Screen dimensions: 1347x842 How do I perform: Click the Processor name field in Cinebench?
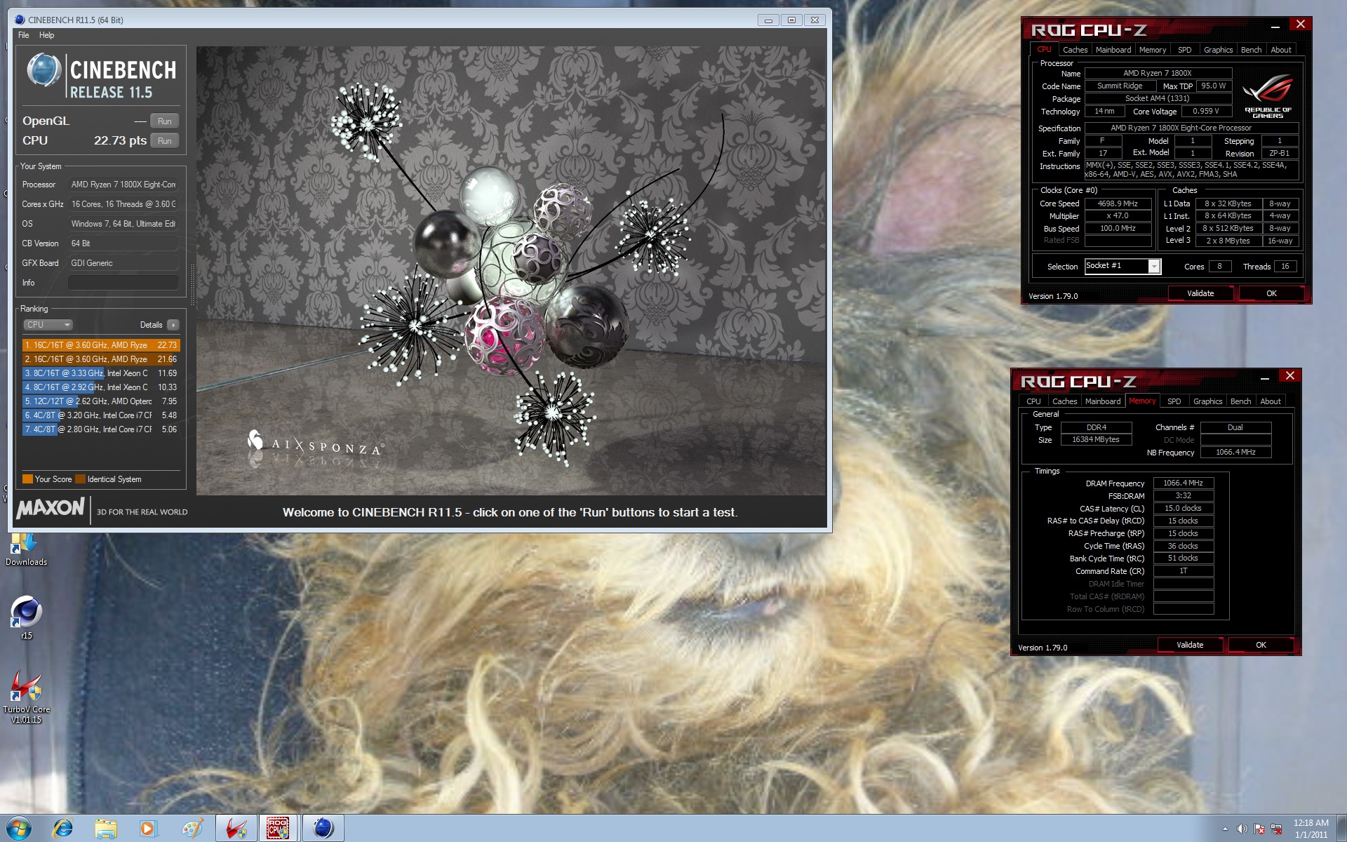[x=123, y=185]
